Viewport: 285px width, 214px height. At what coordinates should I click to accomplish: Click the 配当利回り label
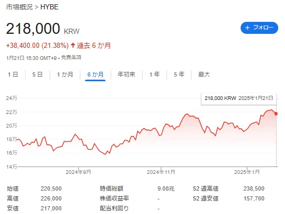pos(114,208)
